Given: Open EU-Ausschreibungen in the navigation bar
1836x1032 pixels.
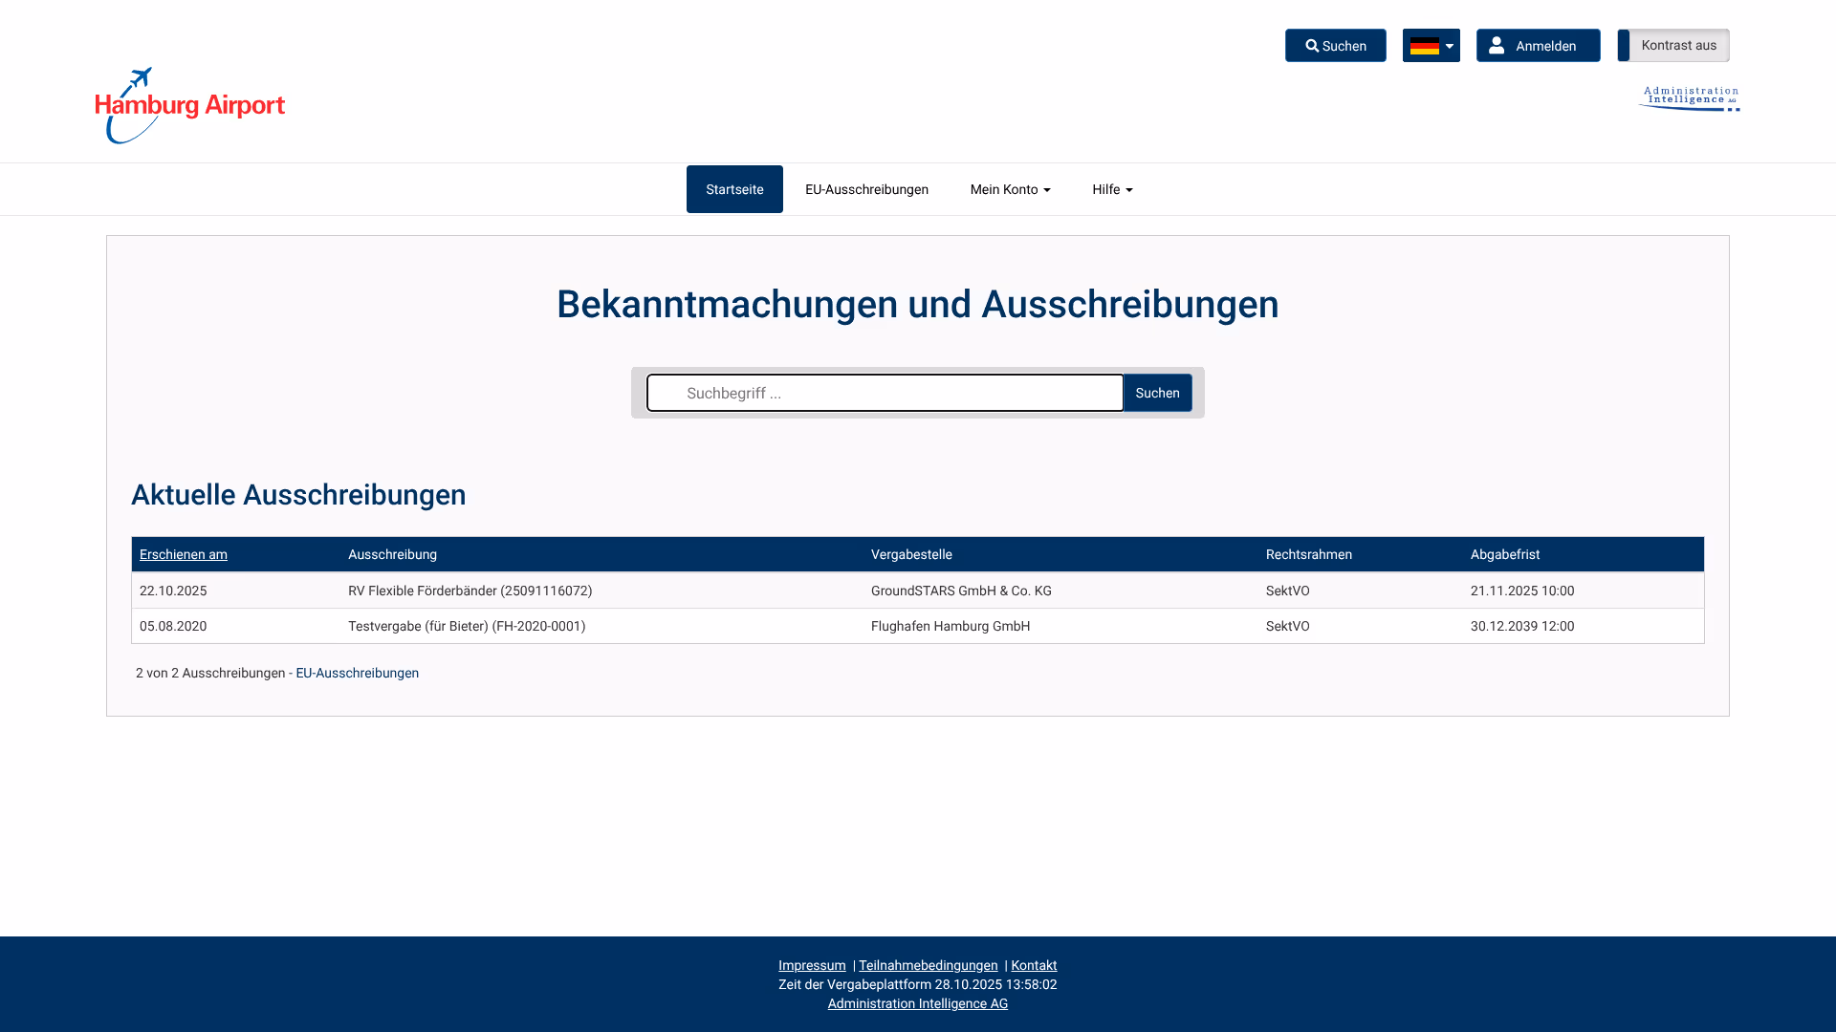Looking at the screenshot, I should 866,189.
